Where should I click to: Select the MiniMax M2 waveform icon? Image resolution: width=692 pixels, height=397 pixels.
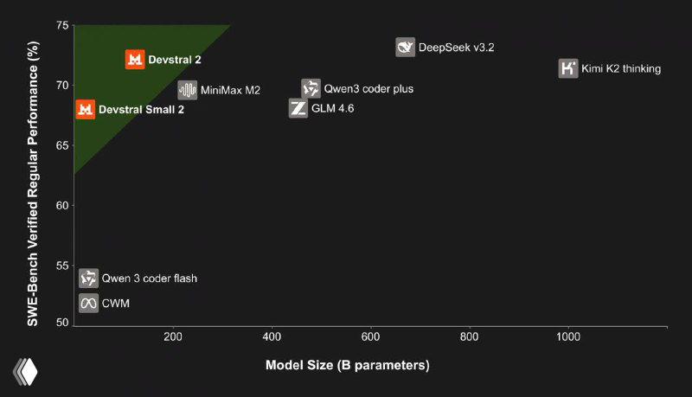point(187,90)
